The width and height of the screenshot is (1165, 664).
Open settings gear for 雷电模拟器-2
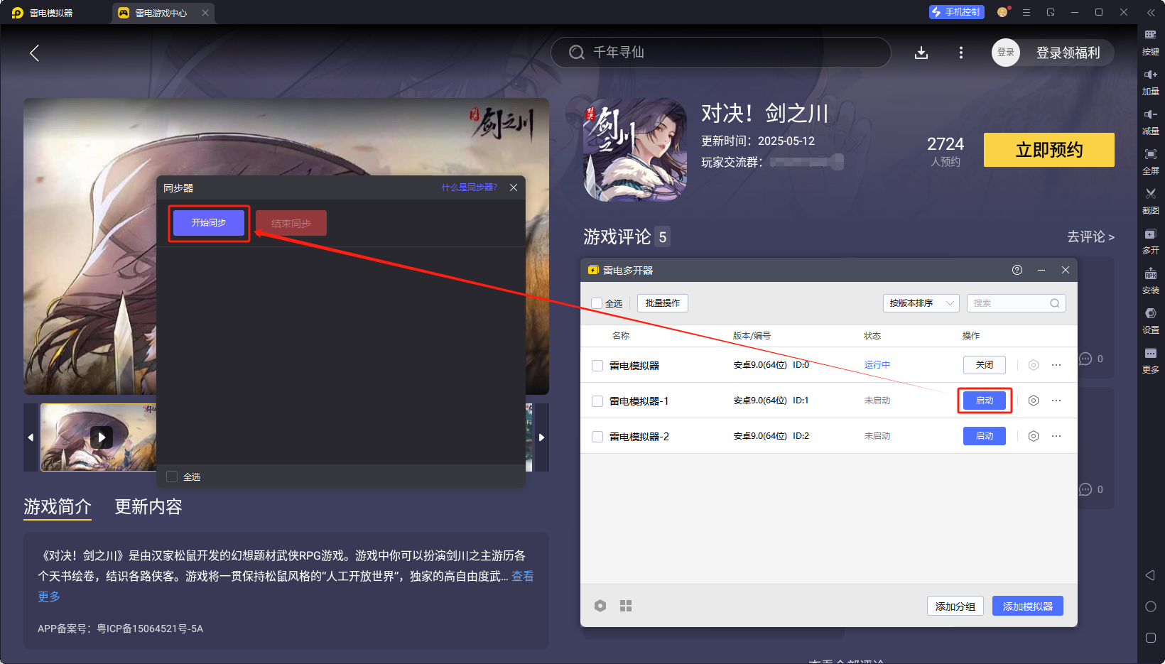[1034, 436]
